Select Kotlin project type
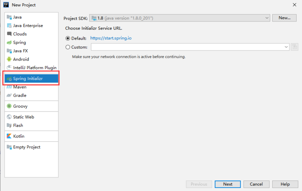302x191 pixels. (x=31, y=136)
